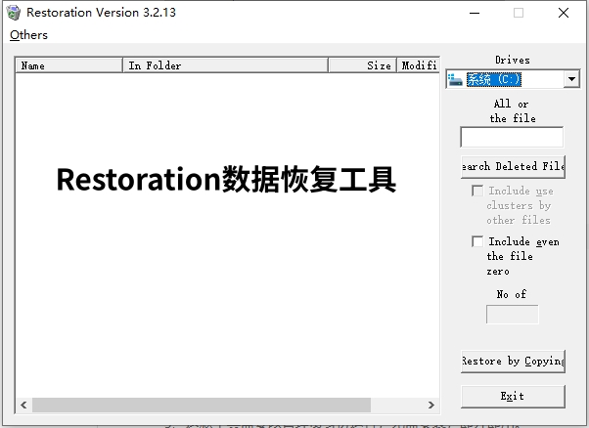Click Search Deleted Files button

(x=513, y=166)
